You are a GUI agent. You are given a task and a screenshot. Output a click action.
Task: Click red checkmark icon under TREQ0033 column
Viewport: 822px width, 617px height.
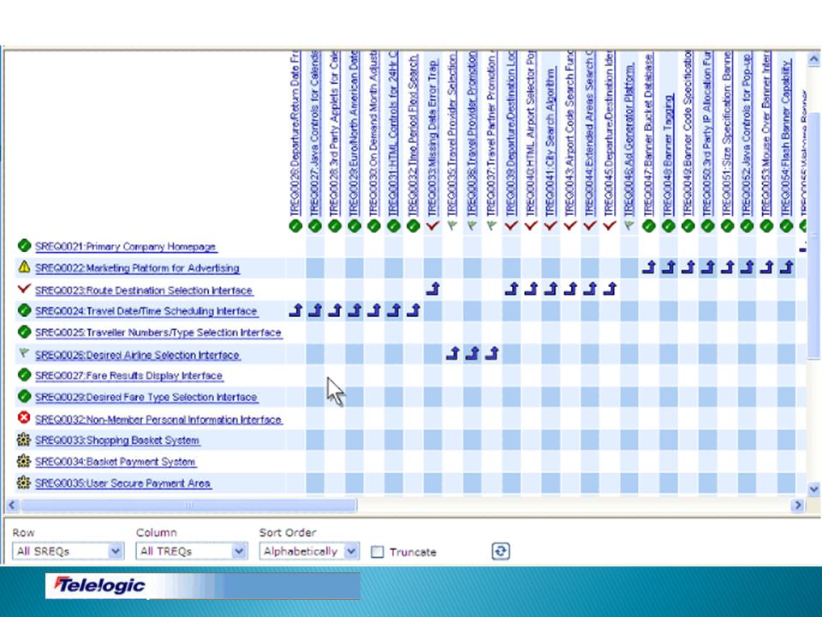click(x=433, y=226)
